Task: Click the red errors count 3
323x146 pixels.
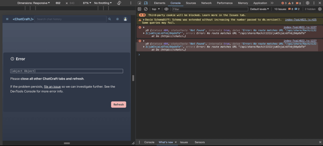Action: coord(284,3)
